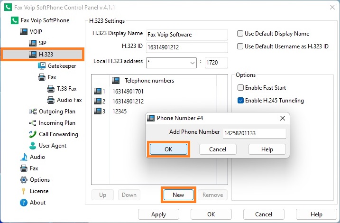Click the Gatekeeper monitor icon
The image size is (340, 223).
(42, 66)
